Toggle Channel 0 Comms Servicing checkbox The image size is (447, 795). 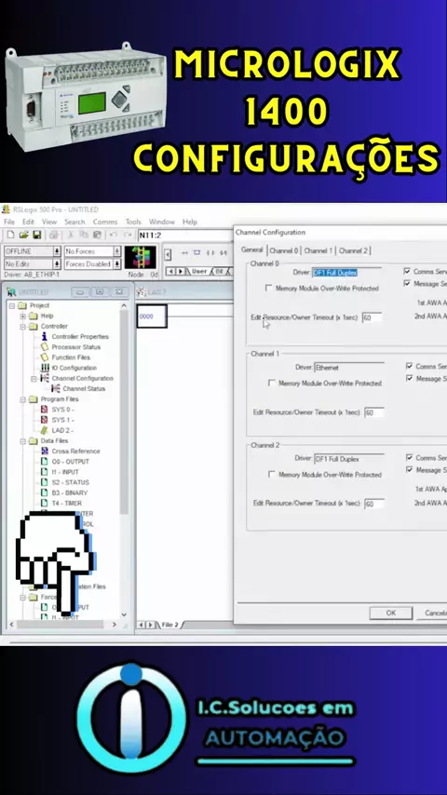tap(407, 271)
